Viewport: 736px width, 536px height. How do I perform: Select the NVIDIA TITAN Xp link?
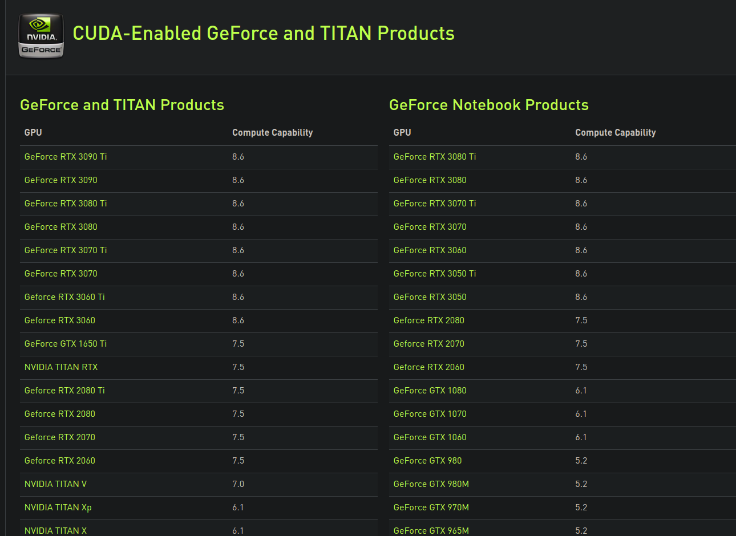click(x=58, y=507)
